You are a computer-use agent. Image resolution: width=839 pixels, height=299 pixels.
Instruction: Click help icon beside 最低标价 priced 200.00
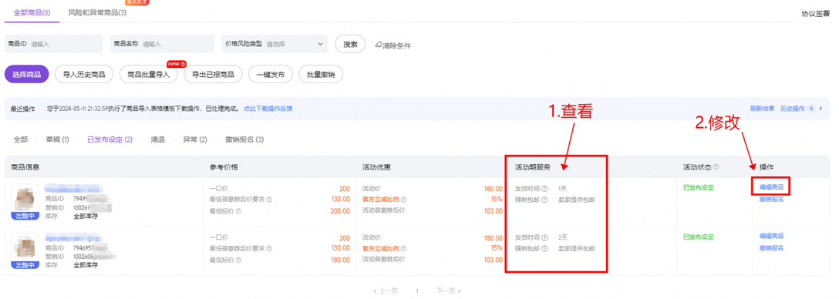tap(238, 210)
